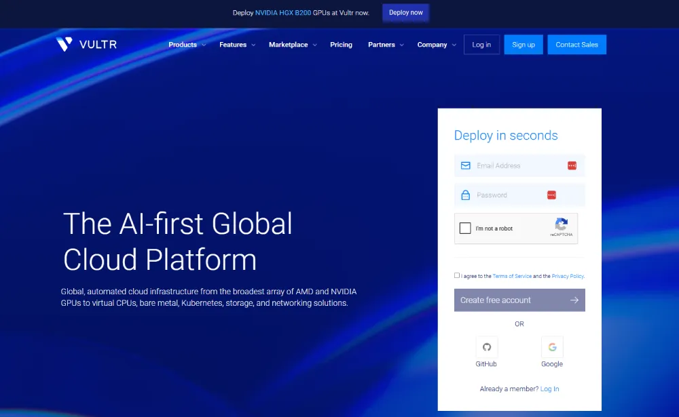The image size is (679, 417).
Task: Open the Partners menu
Action: click(382, 45)
